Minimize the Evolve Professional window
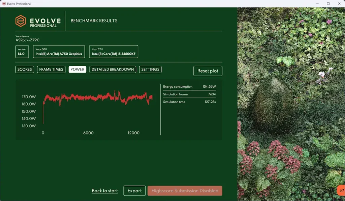 [317, 3]
